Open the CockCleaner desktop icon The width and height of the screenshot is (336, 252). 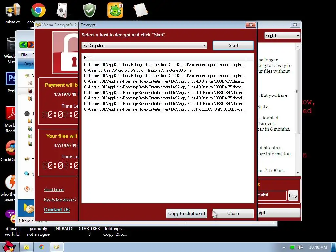[x=11, y=148]
